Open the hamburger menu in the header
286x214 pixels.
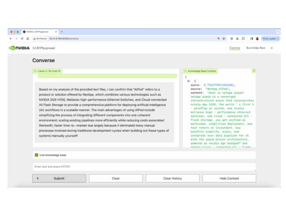pos(271,48)
